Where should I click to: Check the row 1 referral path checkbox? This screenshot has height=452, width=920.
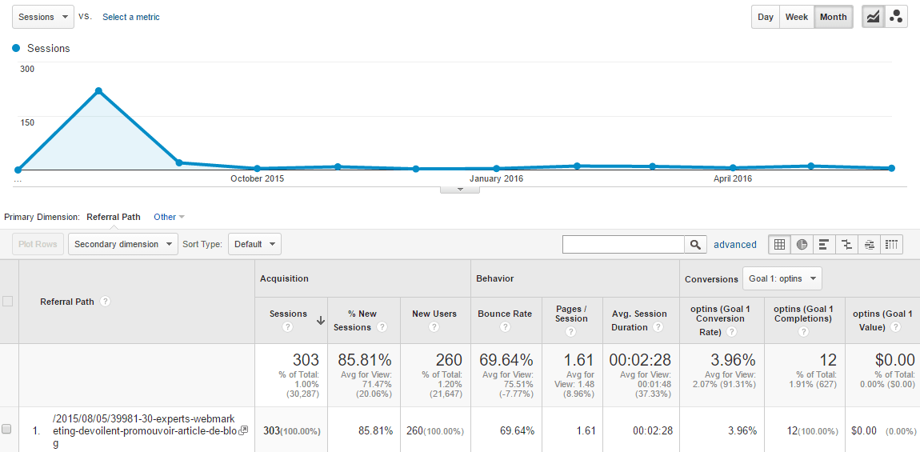tap(7, 429)
